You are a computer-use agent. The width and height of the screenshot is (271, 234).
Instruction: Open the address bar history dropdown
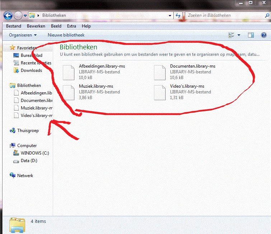pyautogui.click(x=170, y=16)
